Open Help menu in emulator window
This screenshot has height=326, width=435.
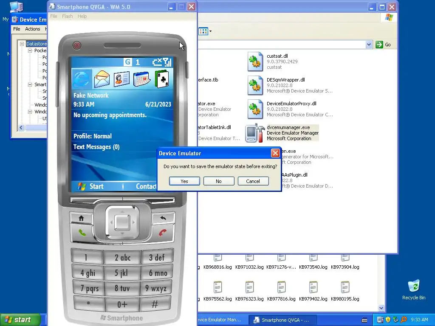point(82,16)
